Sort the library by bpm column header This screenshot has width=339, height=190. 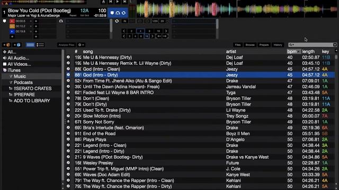coord(293,52)
